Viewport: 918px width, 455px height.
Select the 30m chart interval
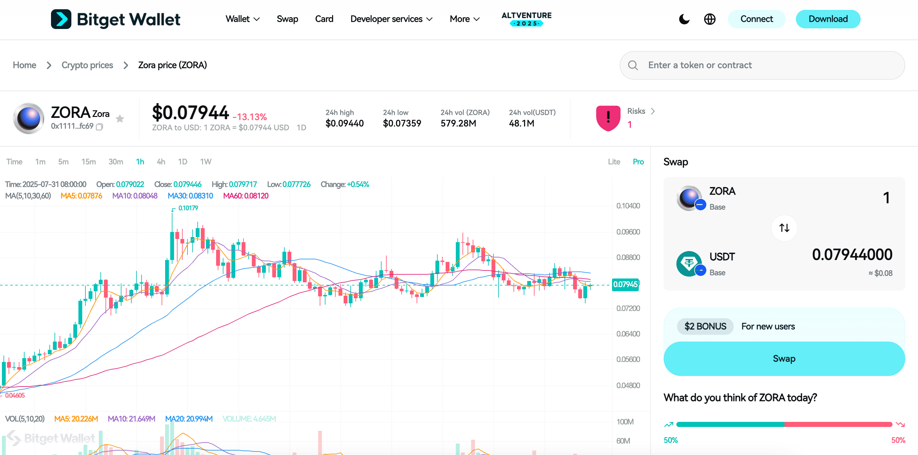(116, 162)
